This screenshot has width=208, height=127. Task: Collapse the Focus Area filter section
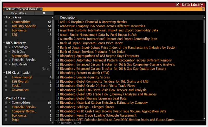point(4,17)
